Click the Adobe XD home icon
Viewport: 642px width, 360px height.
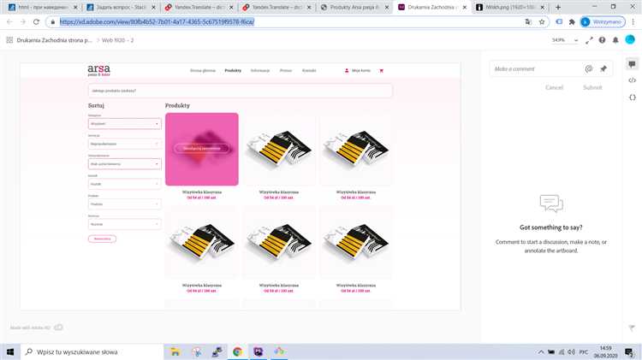(x=9, y=39)
